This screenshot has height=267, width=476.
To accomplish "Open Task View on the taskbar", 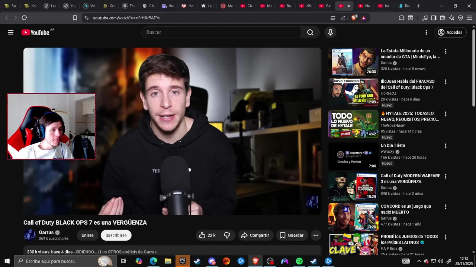I will tap(123, 261).
